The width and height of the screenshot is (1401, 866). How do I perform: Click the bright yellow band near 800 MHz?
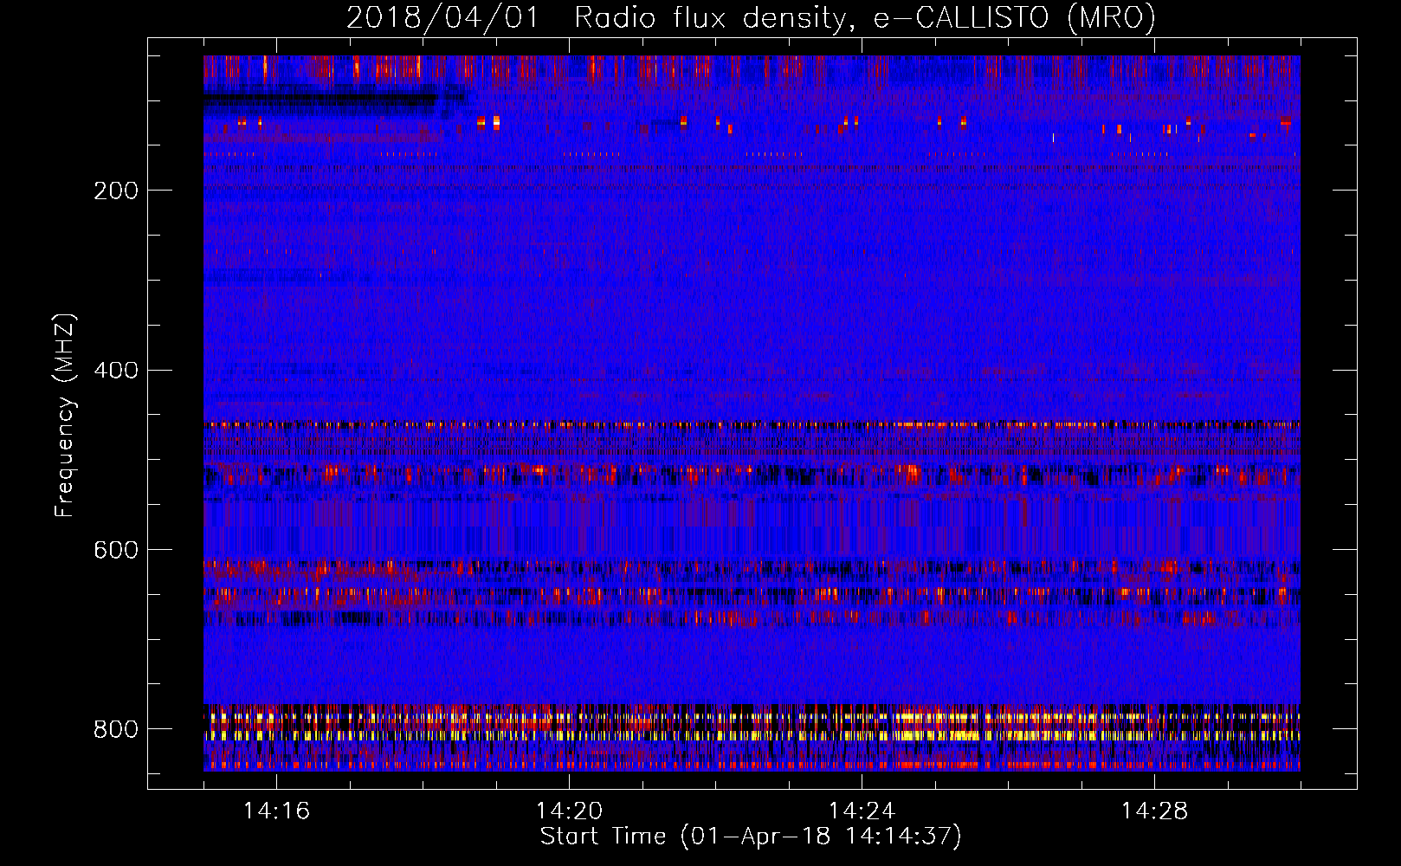coord(752,736)
